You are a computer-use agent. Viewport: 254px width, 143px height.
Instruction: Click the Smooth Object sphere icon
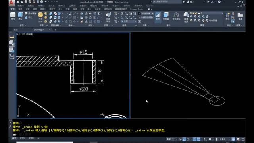(40, 15)
